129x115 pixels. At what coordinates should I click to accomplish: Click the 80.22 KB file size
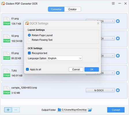16,58
